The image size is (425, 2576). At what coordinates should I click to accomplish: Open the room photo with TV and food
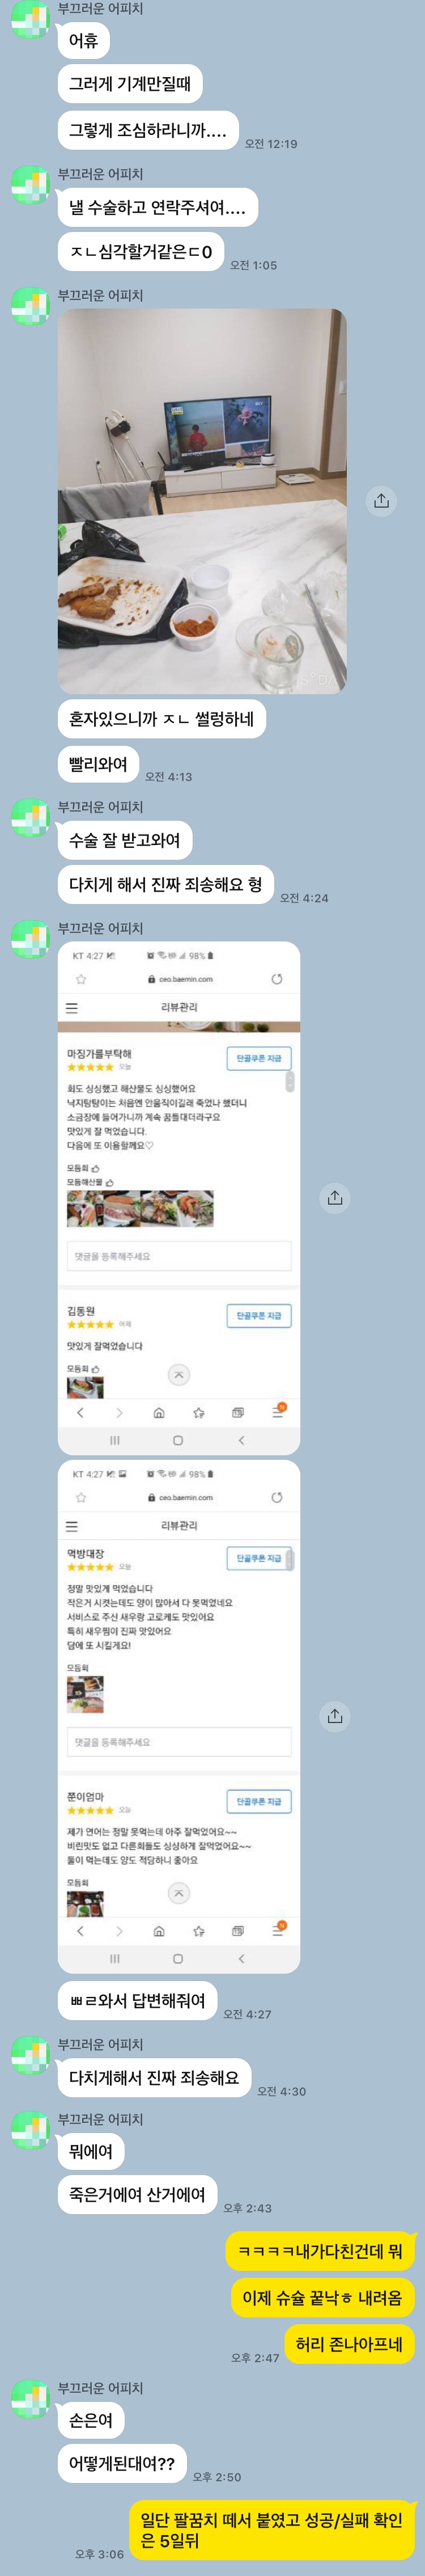pos(202,501)
